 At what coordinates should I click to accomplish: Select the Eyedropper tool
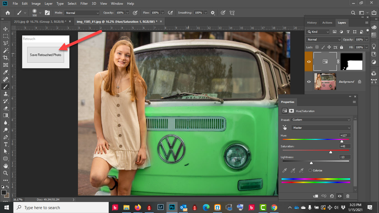point(5,72)
